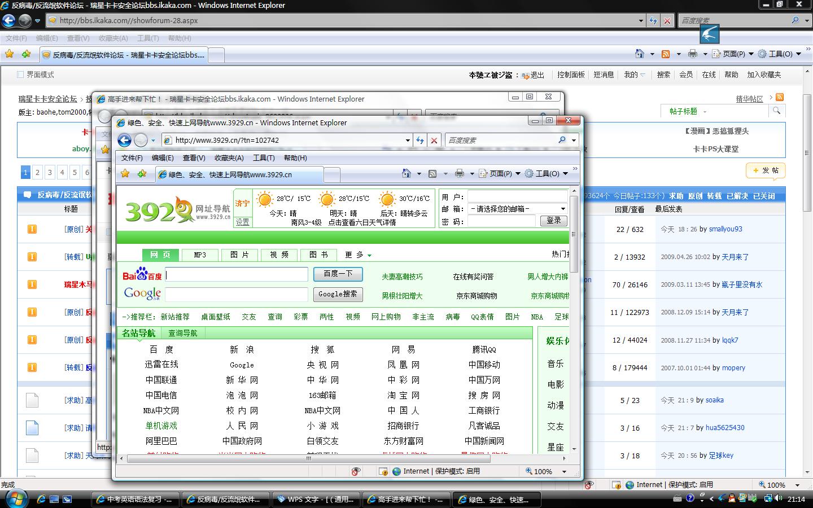This screenshot has height=508, width=813.
Task: Open the 请选择您的邮箱 dropdown
Action: 518,209
